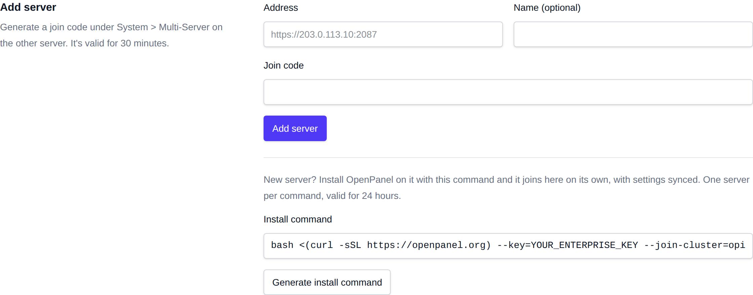Click the Address input field

pos(383,34)
